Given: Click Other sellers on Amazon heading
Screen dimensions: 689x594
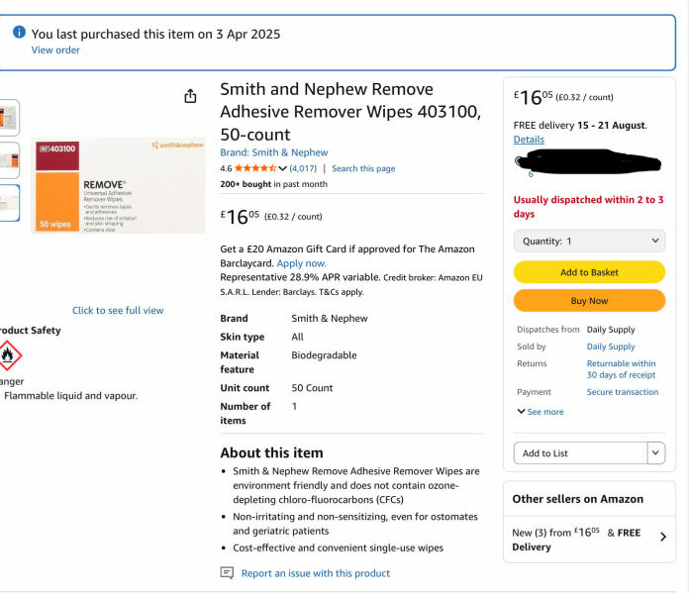Looking at the screenshot, I should [x=578, y=499].
